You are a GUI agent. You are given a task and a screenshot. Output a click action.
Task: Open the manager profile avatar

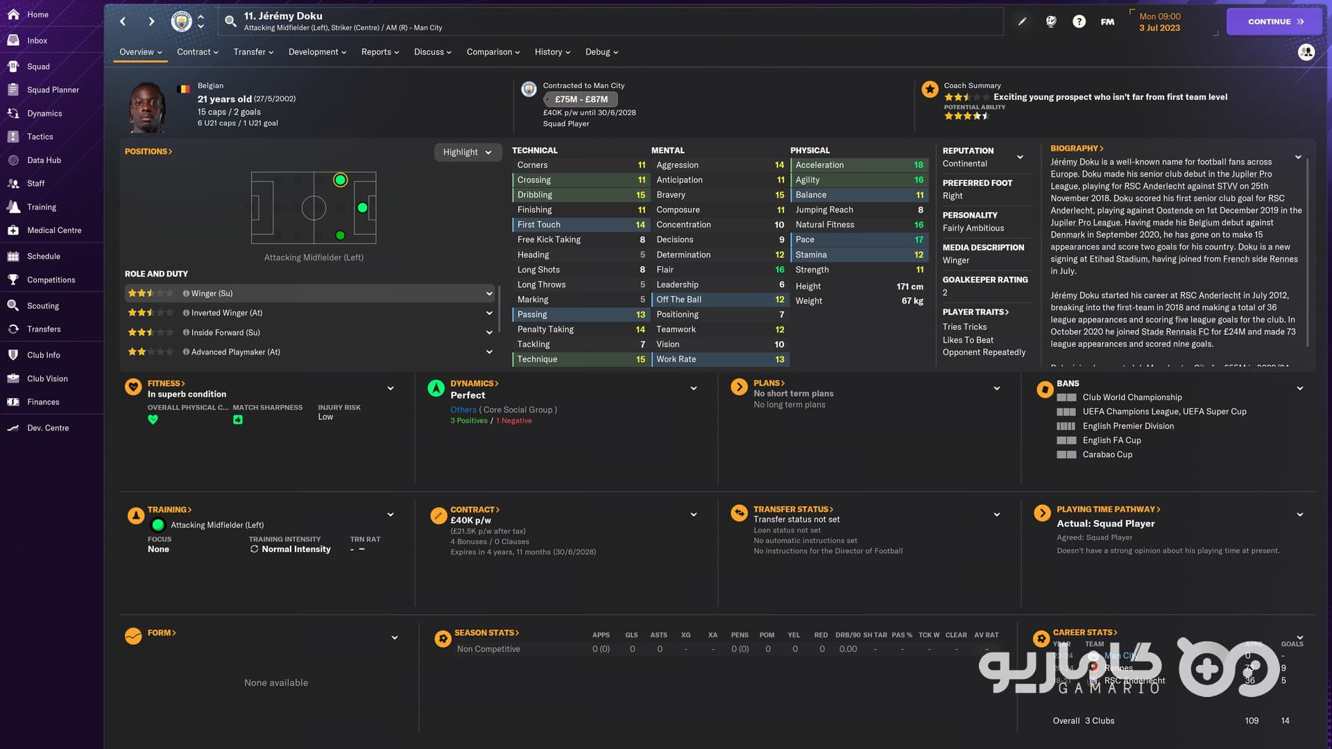(x=1306, y=52)
